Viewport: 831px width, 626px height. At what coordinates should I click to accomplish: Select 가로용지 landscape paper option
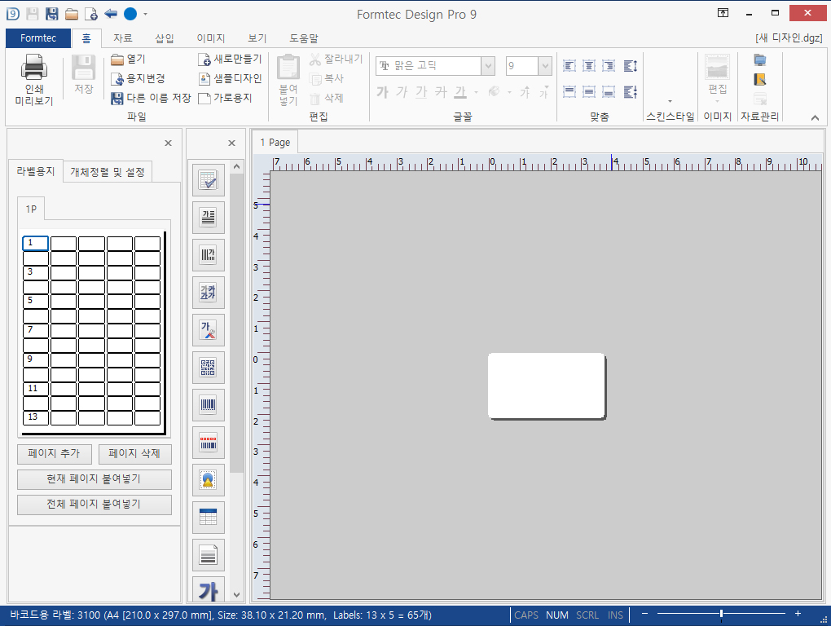tap(225, 98)
